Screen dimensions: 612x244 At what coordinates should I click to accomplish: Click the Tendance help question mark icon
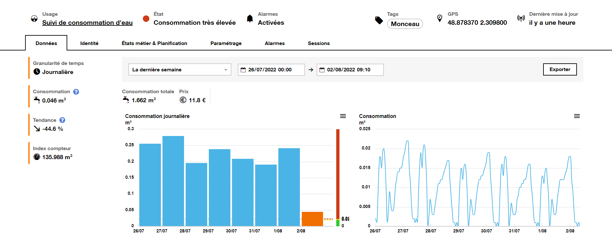(x=62, y=120)
